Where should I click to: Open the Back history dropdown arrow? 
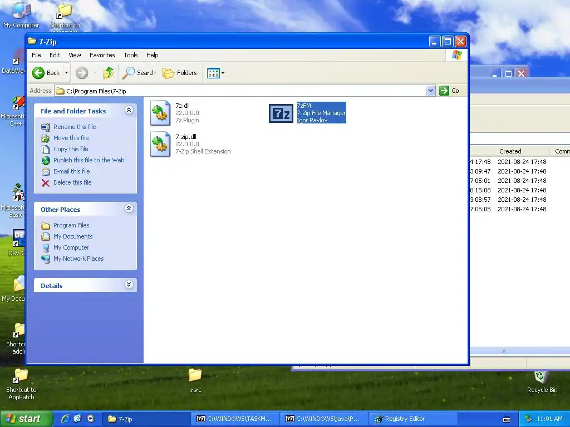pos(66,73)
